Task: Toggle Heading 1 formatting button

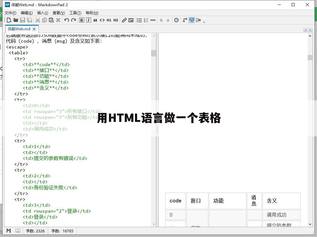Action: click(x=109, y=20)
